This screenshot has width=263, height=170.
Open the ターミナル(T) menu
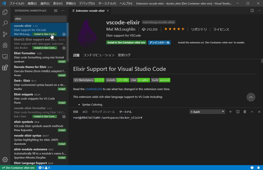(107, 3)
